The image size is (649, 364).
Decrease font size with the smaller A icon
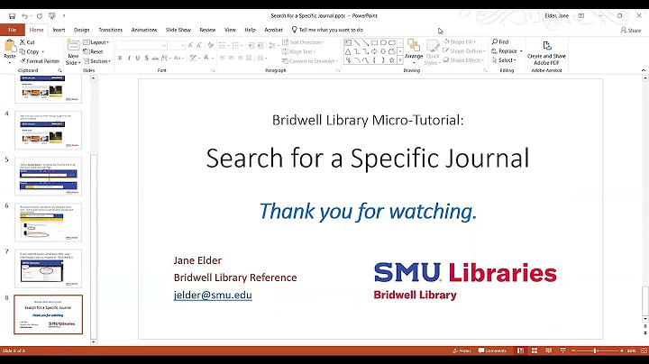coord(199,45)
